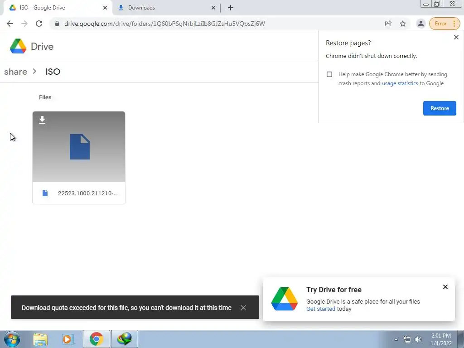Open the Windows Start menu
Viewport: 464px width, 348px height.
[12, 339]
